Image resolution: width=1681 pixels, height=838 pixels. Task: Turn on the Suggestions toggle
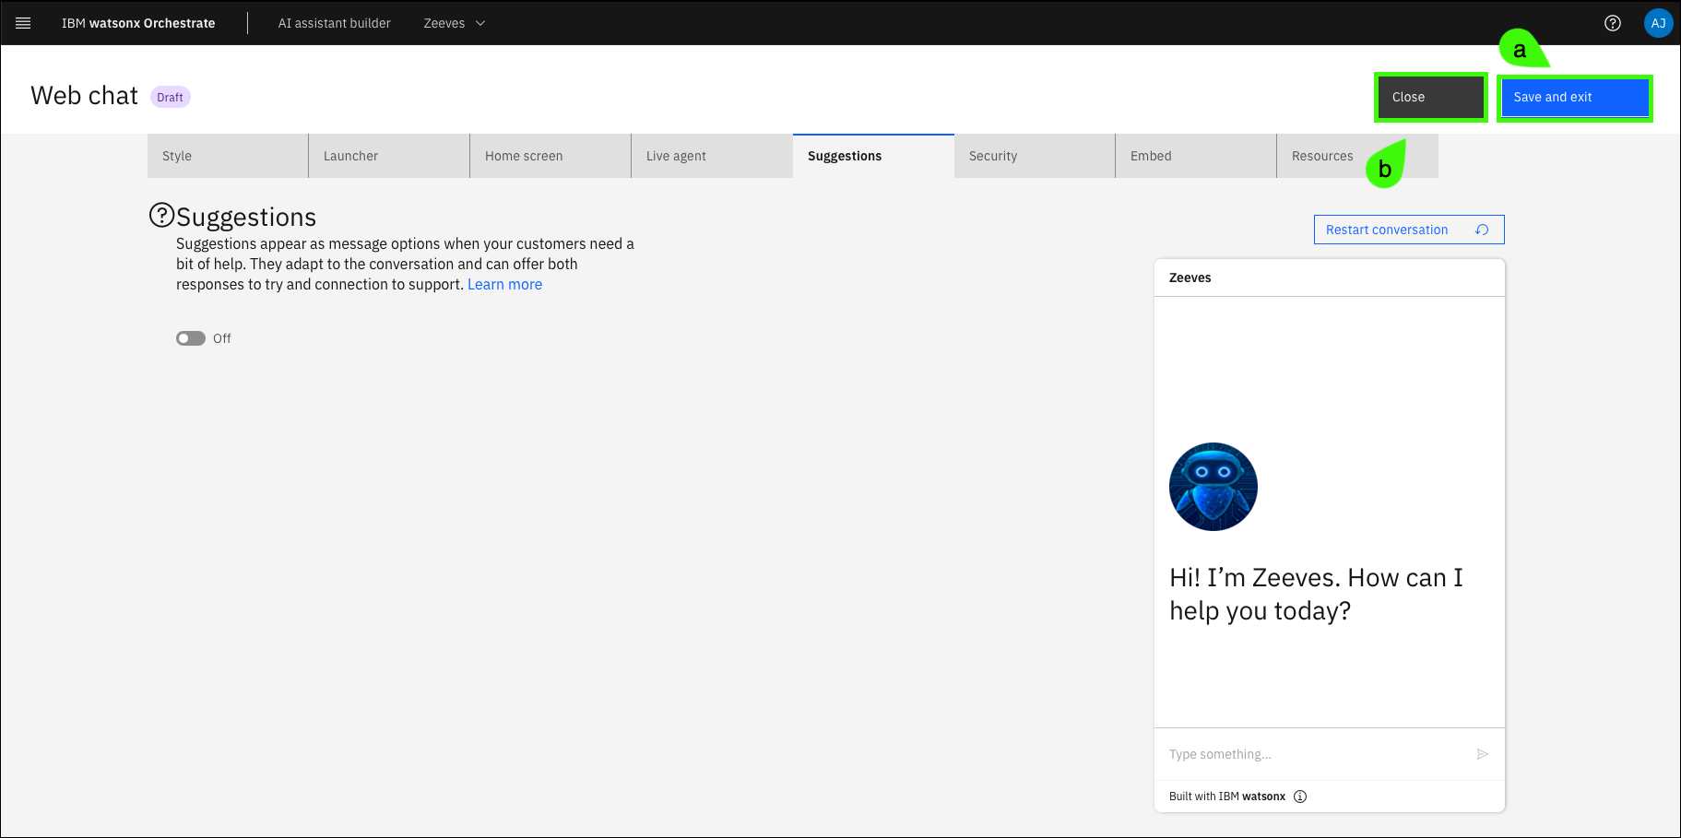coord(191,338)
